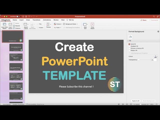This screenshot has width=160, height=120.
Task: Enable the Footers checkbox
Action: [37, 27]
